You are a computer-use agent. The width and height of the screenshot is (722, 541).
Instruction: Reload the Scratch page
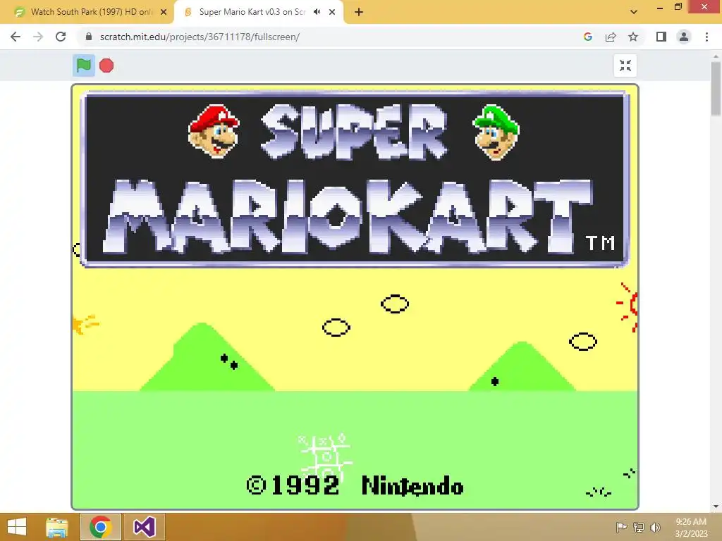pos(61,37)
